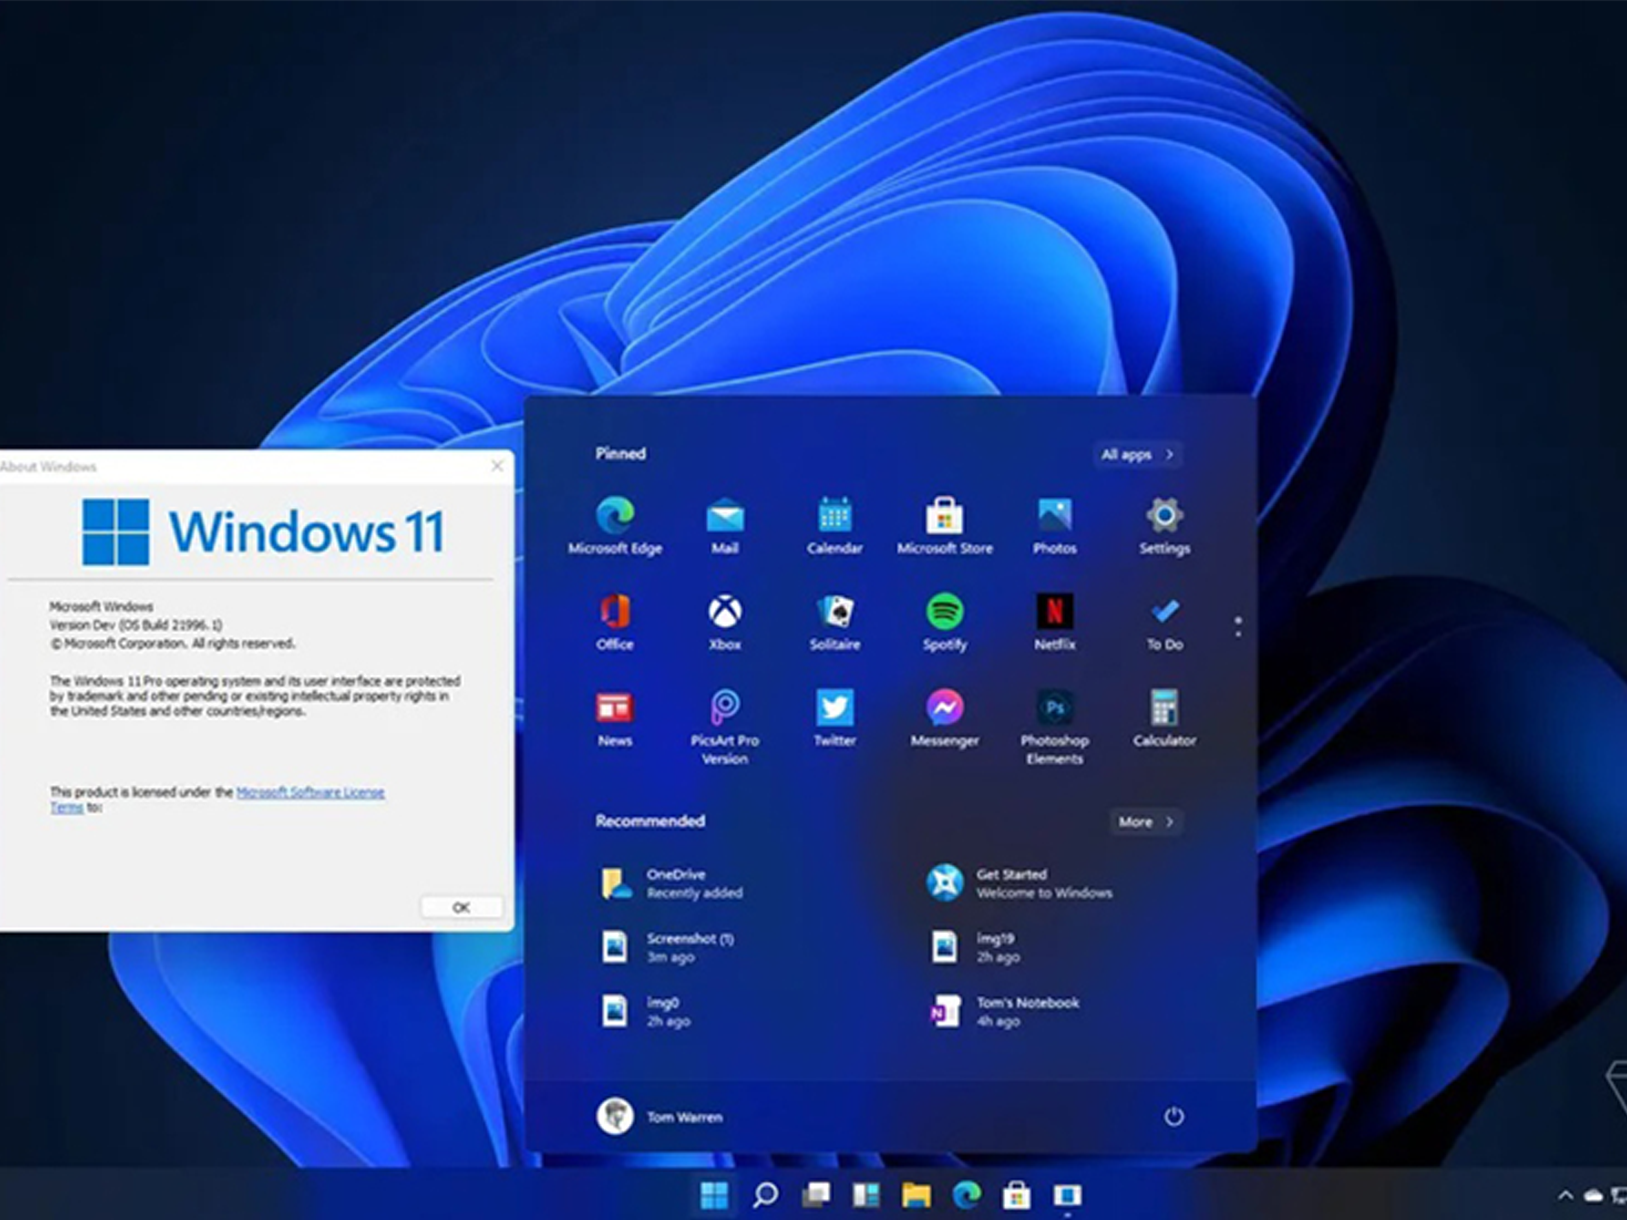Click the power button in Start menu
The width and height of the screenshot is (1627, 1220).
coord(1173,1117)
